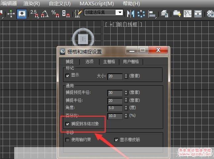
Task: Enable 使用轴约束 checkbox
Action: tap(68, 139)
